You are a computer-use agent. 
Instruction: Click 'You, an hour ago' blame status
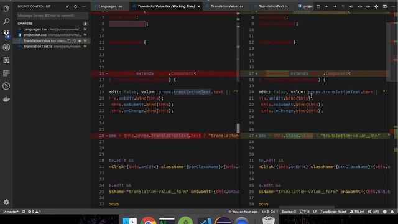(x=243, y=212)
